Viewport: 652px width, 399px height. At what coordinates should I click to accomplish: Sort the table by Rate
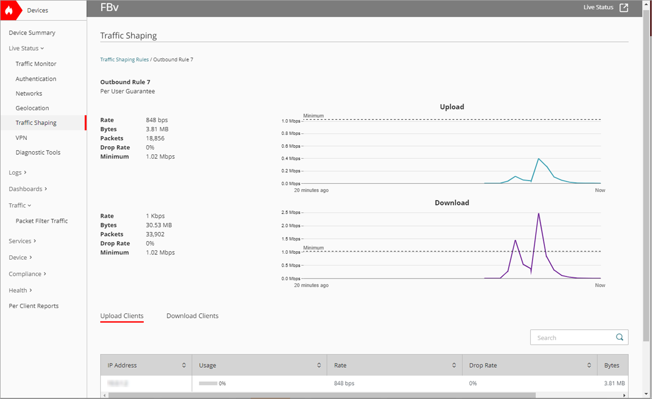click(455, 365)
